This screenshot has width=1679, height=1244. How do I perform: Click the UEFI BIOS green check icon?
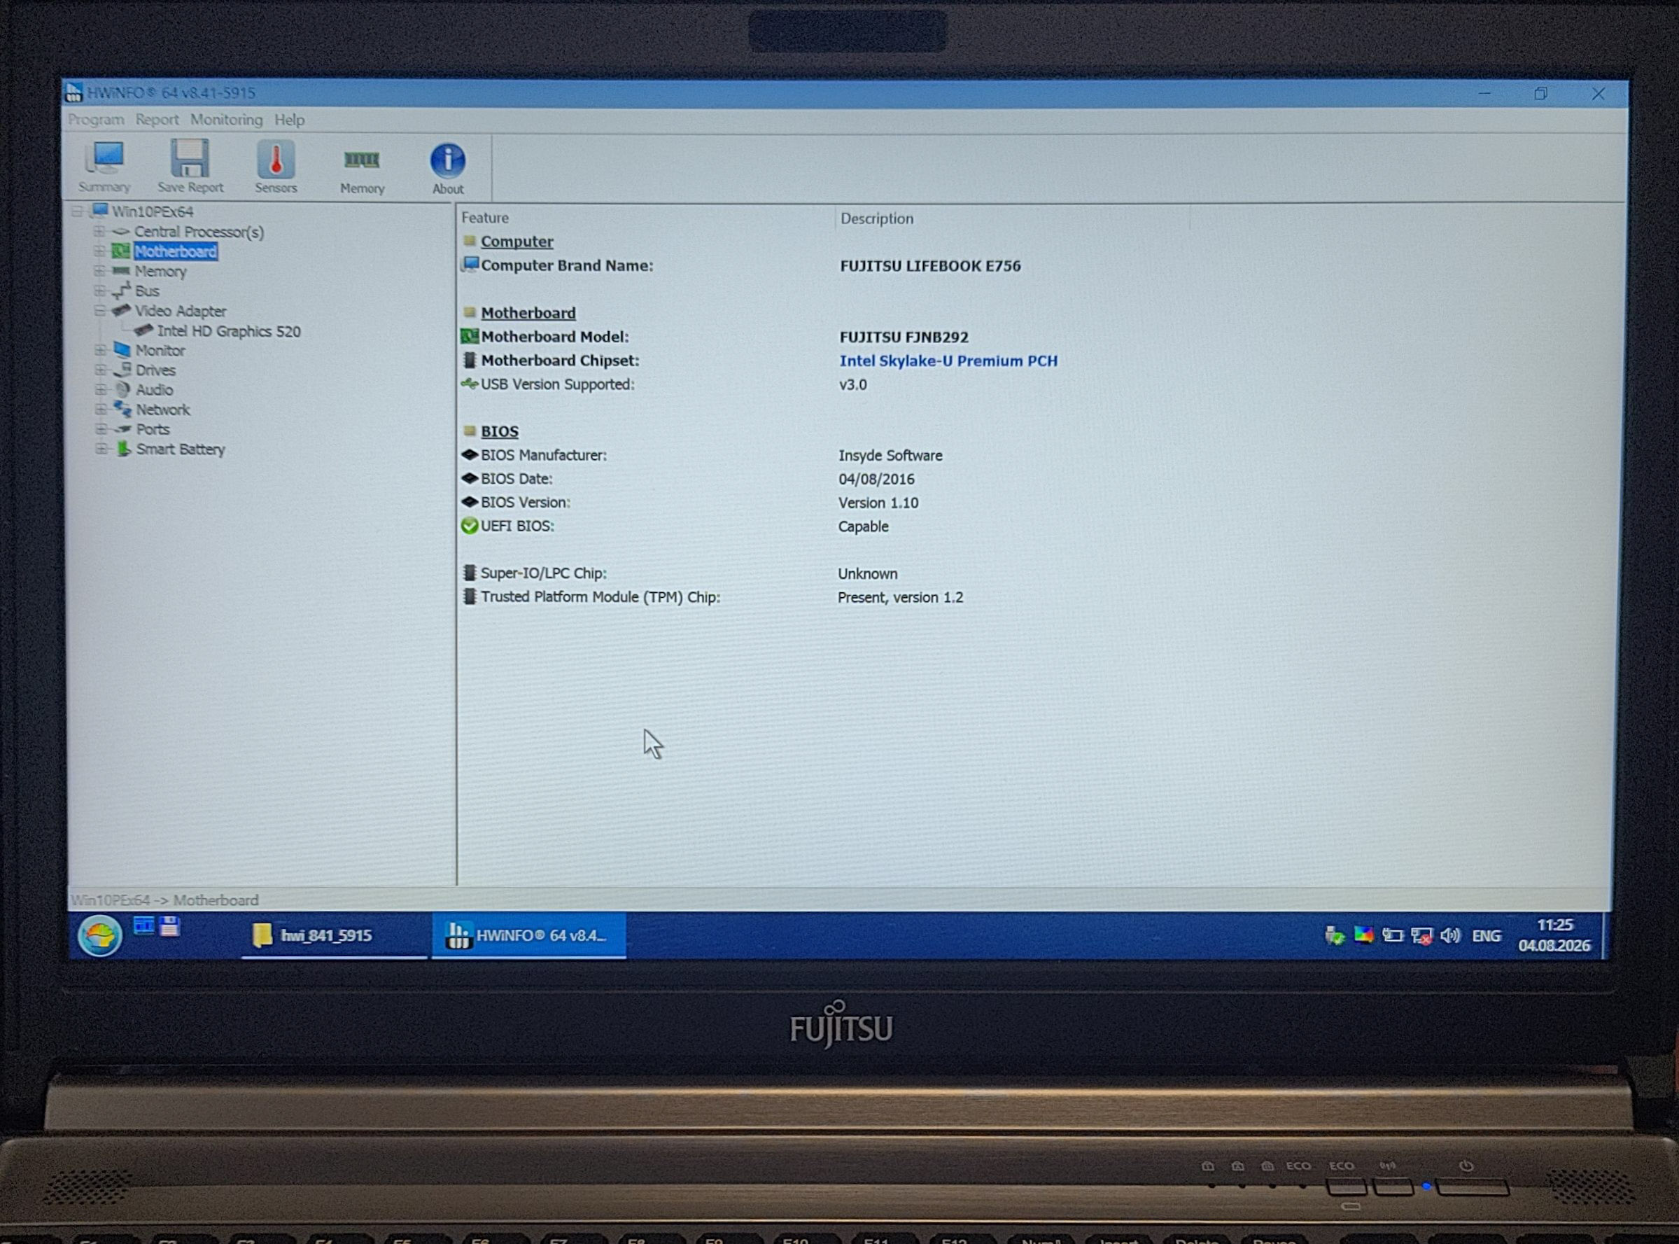[x=470, y=526]
